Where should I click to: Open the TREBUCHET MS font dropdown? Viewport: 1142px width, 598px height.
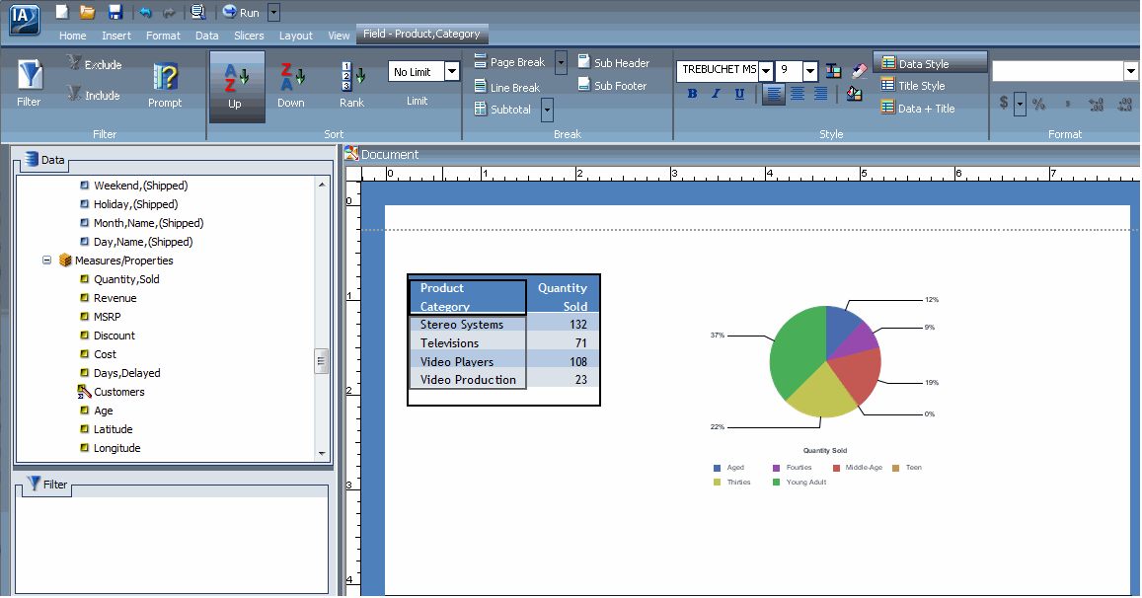point(766,71)
